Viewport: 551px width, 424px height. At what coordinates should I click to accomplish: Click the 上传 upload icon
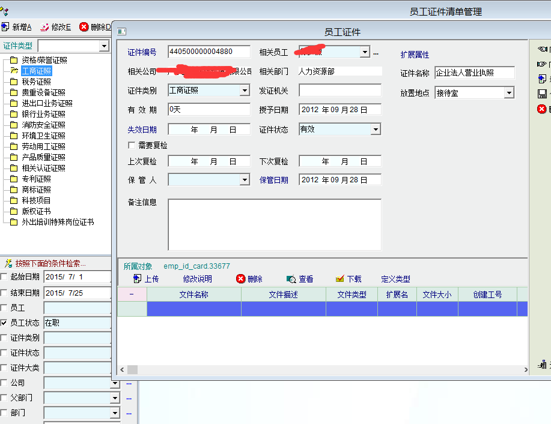click(137, 279)
